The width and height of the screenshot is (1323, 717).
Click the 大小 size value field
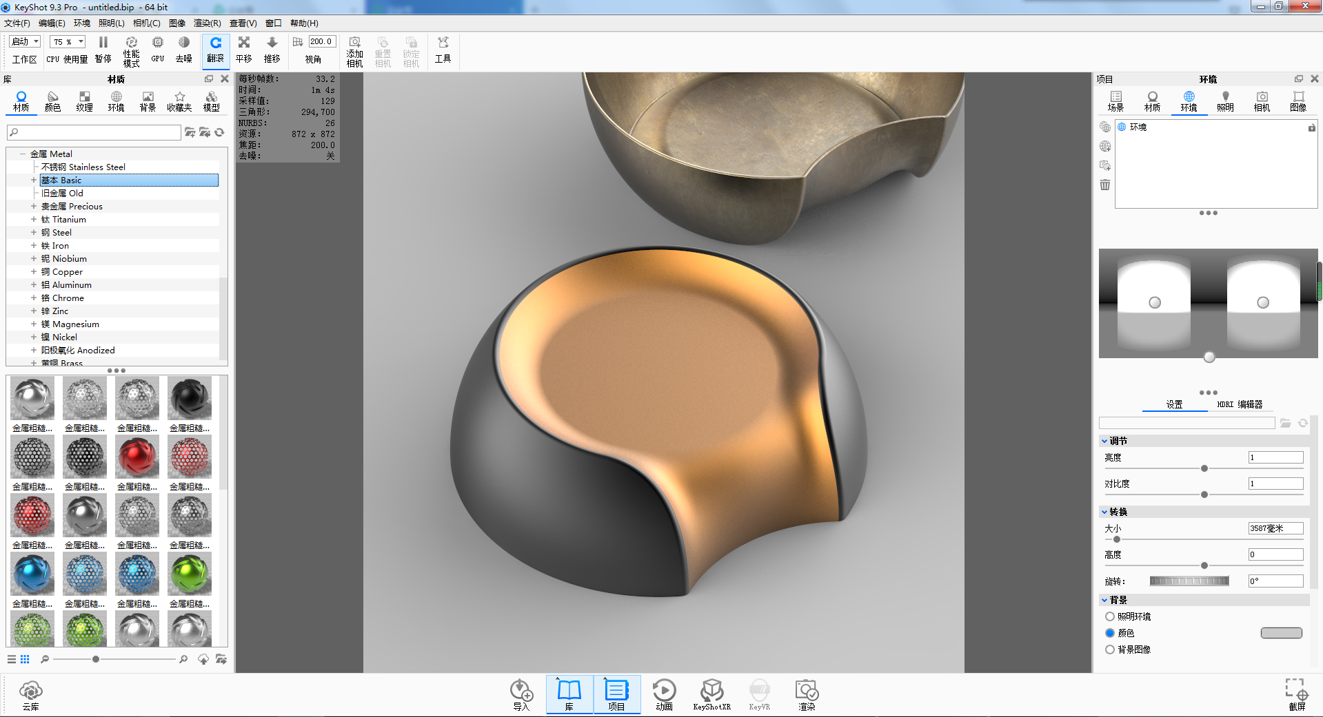coord(1275,528)
